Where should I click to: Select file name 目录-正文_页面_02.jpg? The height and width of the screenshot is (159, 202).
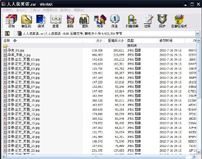click(x=24, y=64)
